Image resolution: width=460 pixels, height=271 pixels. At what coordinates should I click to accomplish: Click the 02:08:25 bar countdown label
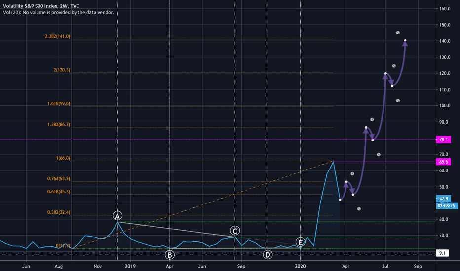pyautogui.click(x=447, y=206)
